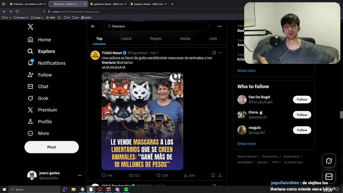Switch to the Top tab
Viewport: 343px width, 193px height.
click(x=99, y=39)
